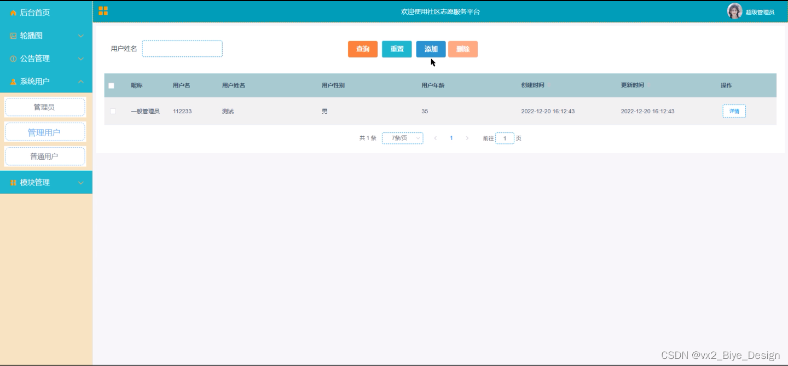Click the 操作 column header
The height and width of the screenshot is (366, 788).
pos(726,85)
